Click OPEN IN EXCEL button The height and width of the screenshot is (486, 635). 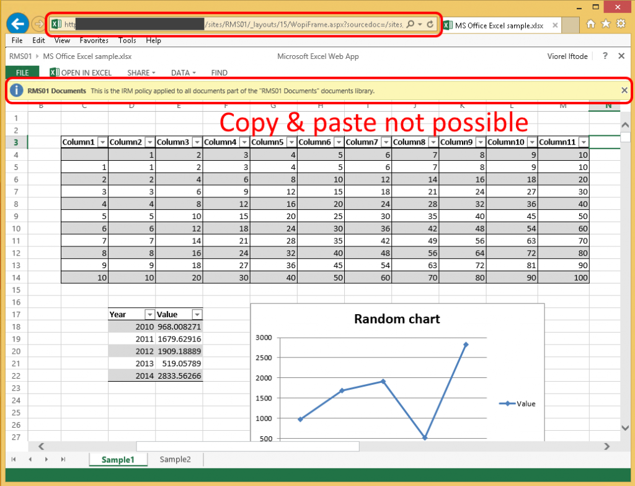(x=81, y=73)
